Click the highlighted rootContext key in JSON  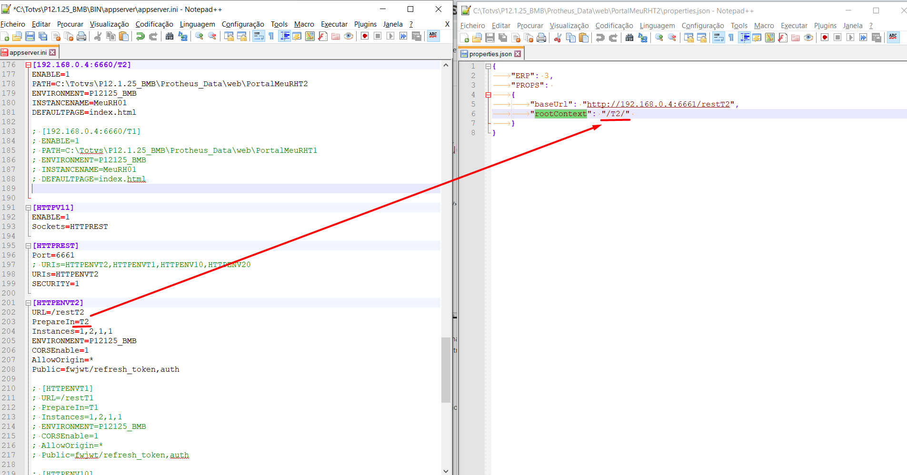click(560, 114)
